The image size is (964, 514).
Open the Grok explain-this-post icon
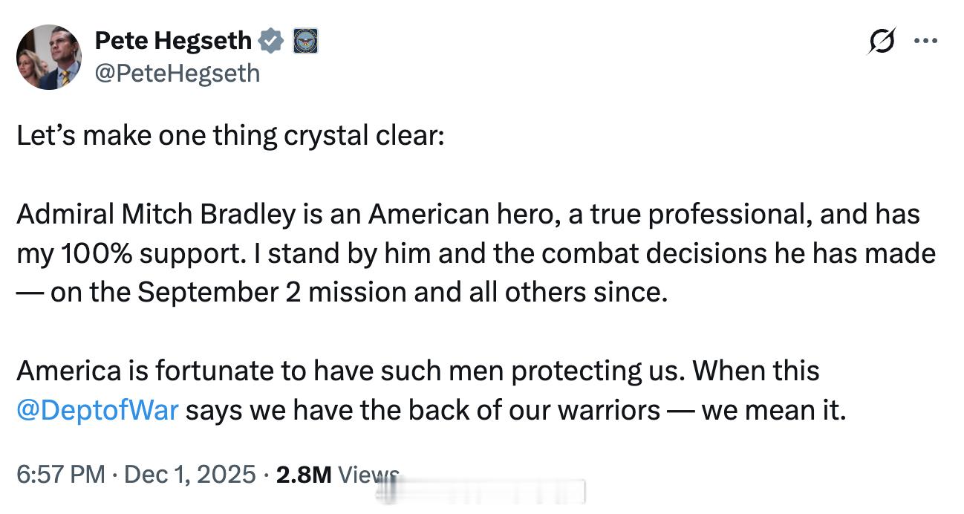click(x=880, y=42)
